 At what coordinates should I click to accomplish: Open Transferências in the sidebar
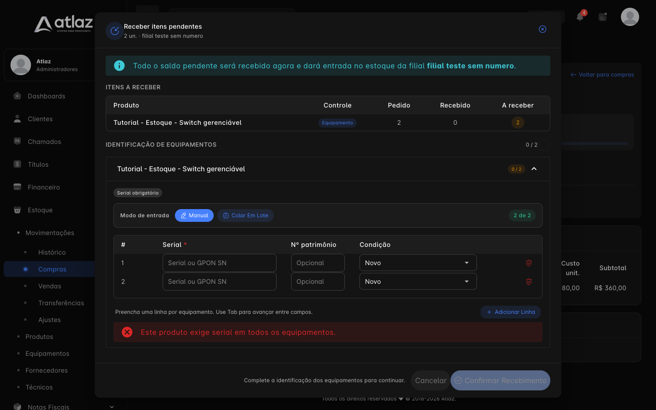[61, 303]
